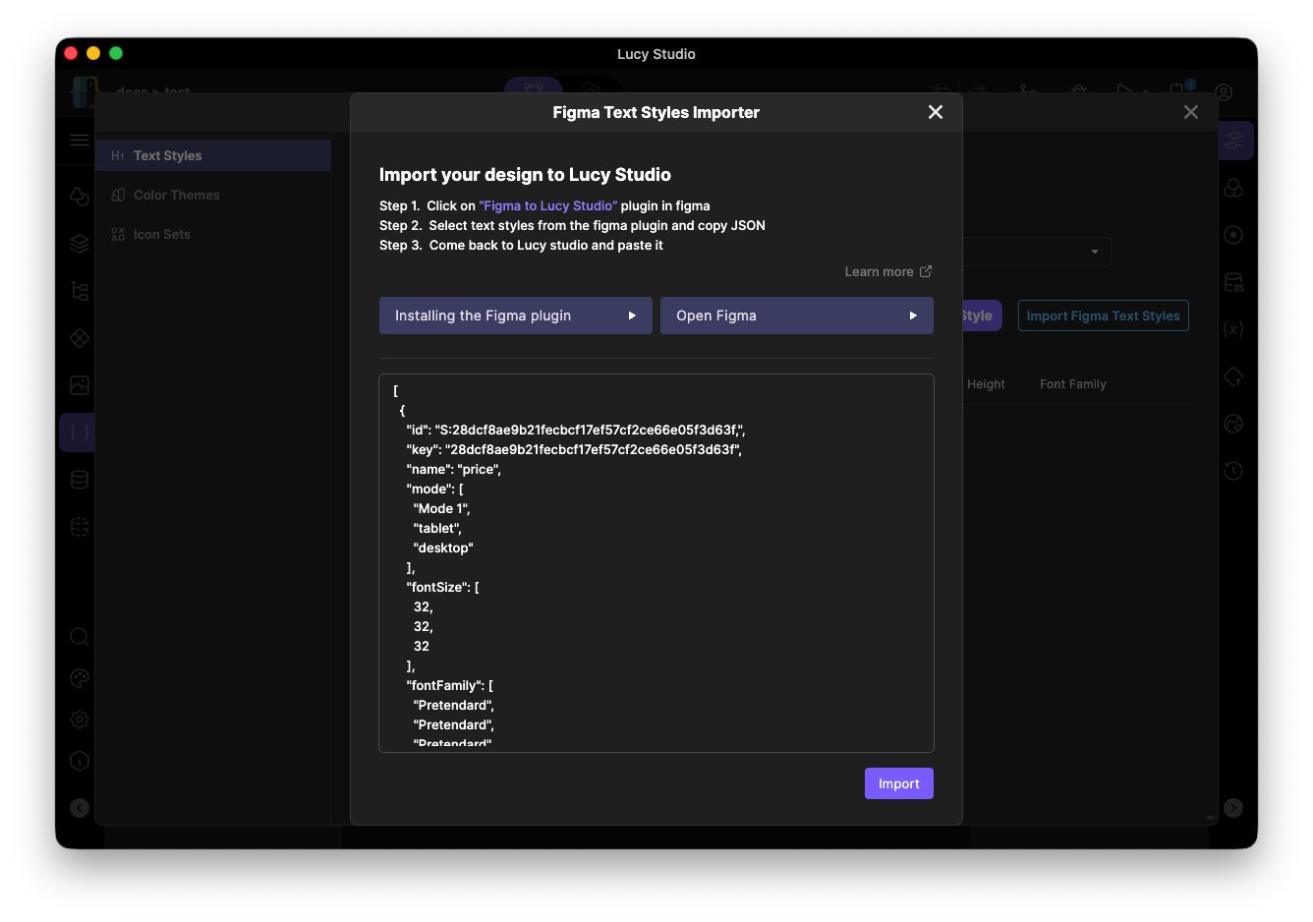Click the "Figma to Lucy Studio" plugin link
Screen dimensions: 1313x922
(x=548, y=205)
